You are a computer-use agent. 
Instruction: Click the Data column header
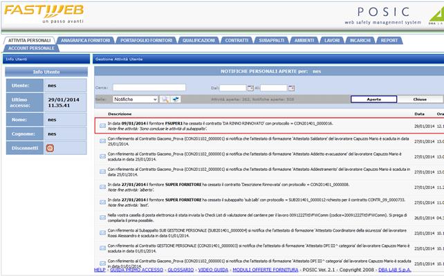click(x=419, y=114)
